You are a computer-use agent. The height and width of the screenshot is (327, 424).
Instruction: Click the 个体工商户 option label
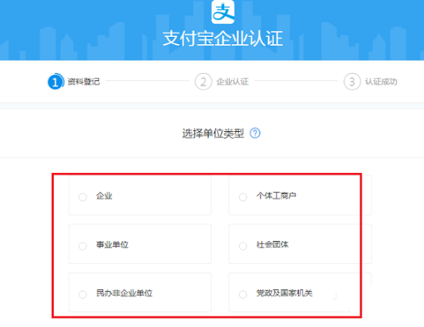coord(276,196)
